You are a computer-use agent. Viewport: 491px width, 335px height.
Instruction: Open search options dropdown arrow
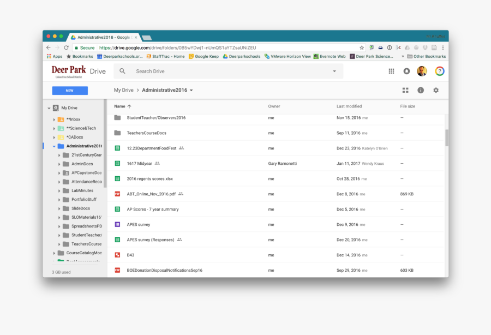click(x=334, y=71)
